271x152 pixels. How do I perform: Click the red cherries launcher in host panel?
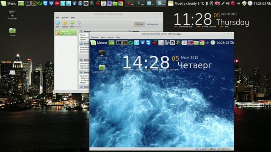click(98, 3)
